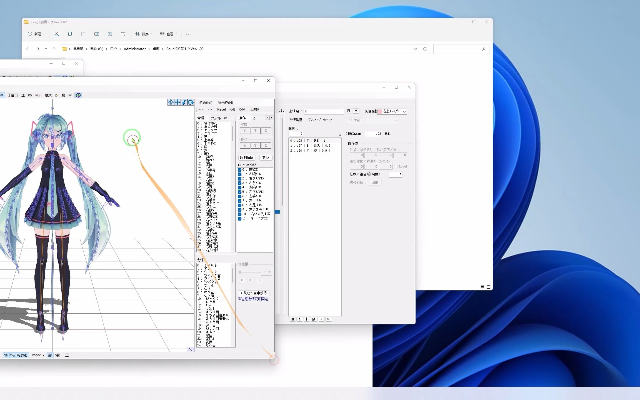The height and width of the screenshot is (400, 640).
Task: Click the Rename icon in File Explorer
Action: click(97, 34)
